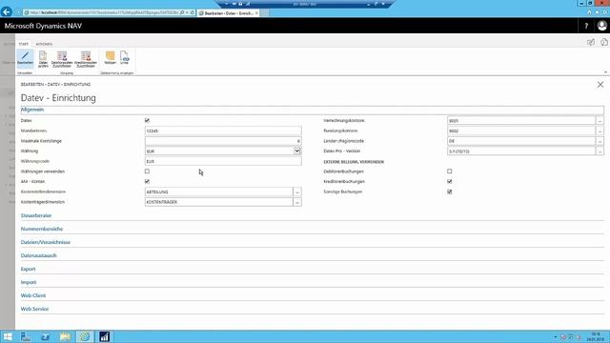Open Server Manager icon on taskbar
Screen dimensions: 610x343
click(x=26, y=336)
